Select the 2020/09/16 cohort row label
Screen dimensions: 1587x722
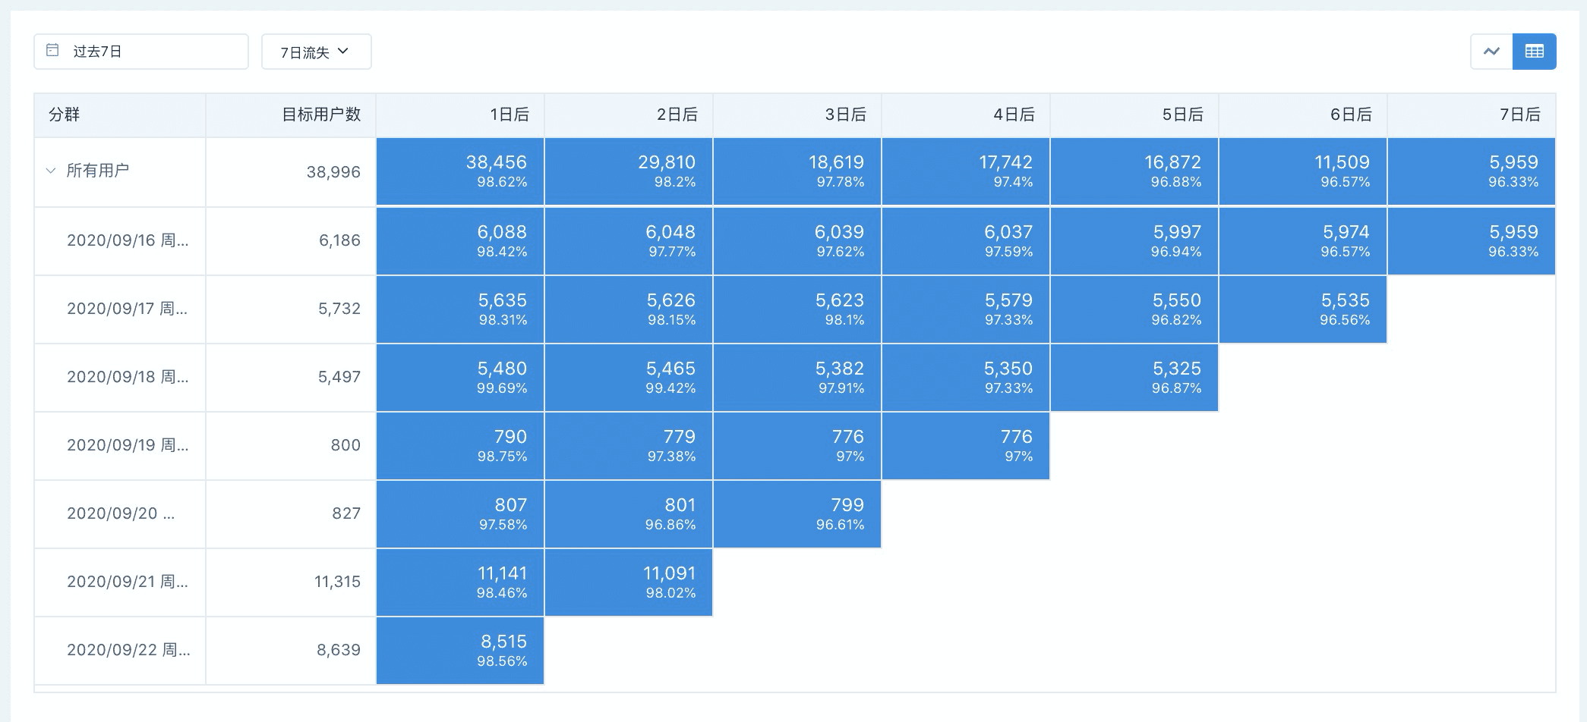coord(128,240)
